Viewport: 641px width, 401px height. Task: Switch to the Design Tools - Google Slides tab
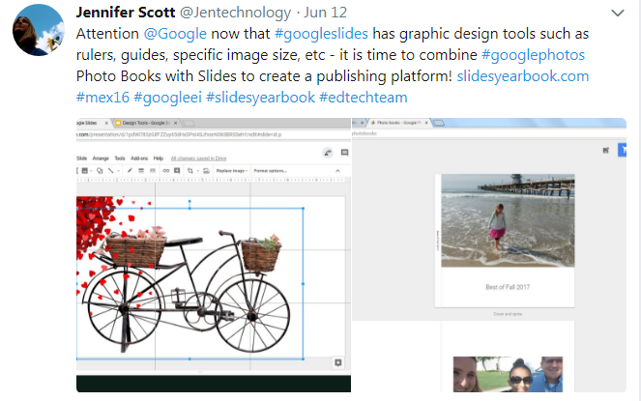point(144,123)
